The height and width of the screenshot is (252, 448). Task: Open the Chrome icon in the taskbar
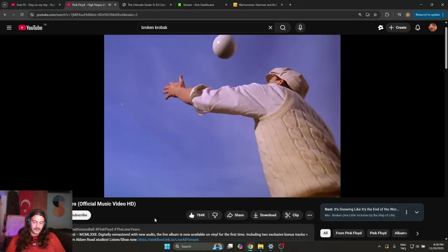tap(250, 246)
